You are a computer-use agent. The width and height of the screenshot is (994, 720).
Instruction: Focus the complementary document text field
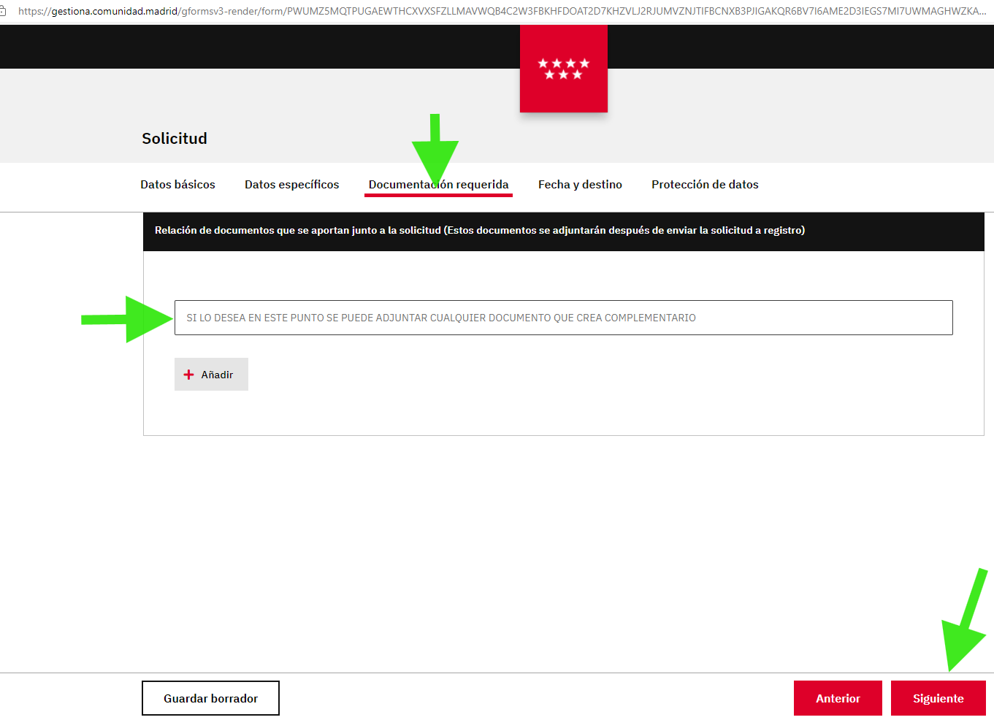click(563, 318)
